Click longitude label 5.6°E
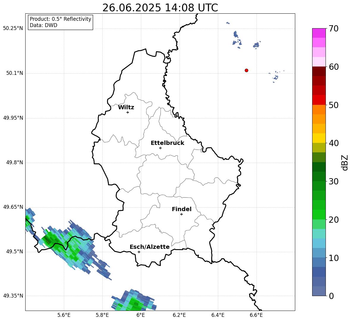Image resolution: width=352 pixels, height=321 pixels. [x=64, y=315]
